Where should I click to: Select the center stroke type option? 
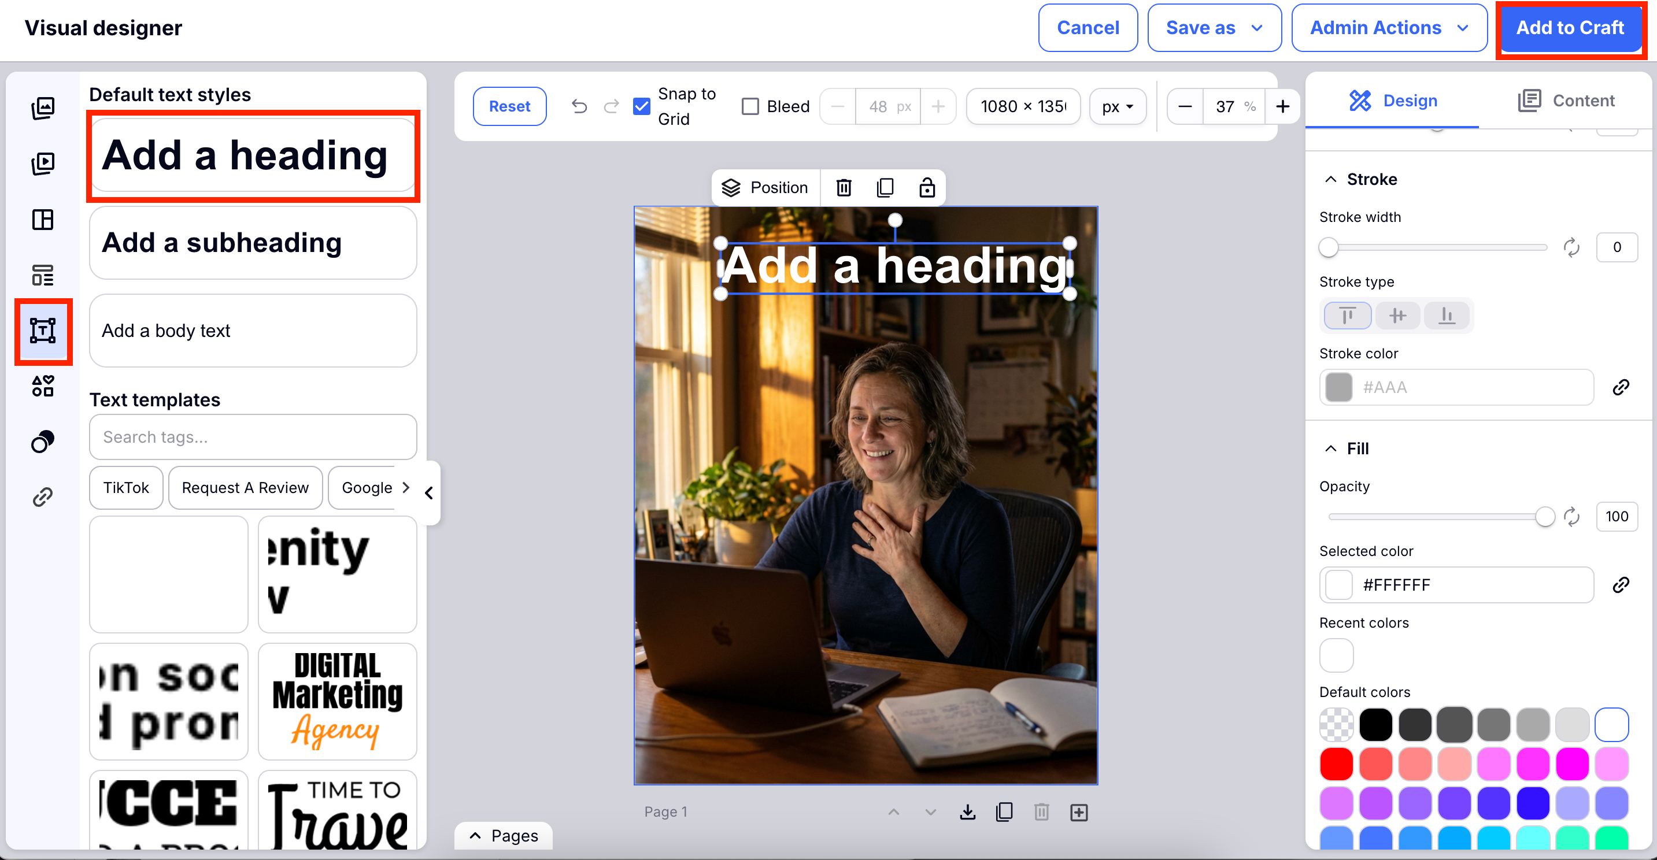[1397, 316]
